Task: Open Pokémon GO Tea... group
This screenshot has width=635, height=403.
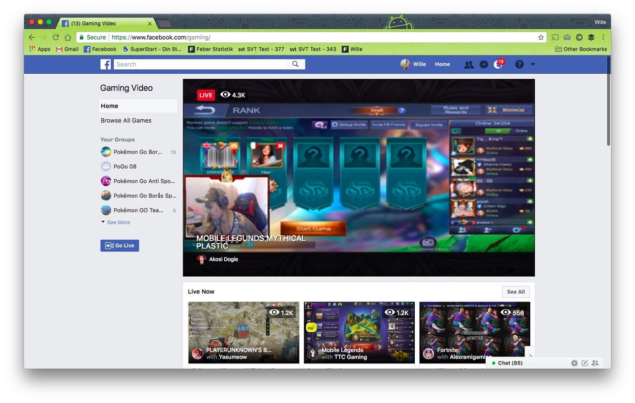Action: click(x=138, y=210)
